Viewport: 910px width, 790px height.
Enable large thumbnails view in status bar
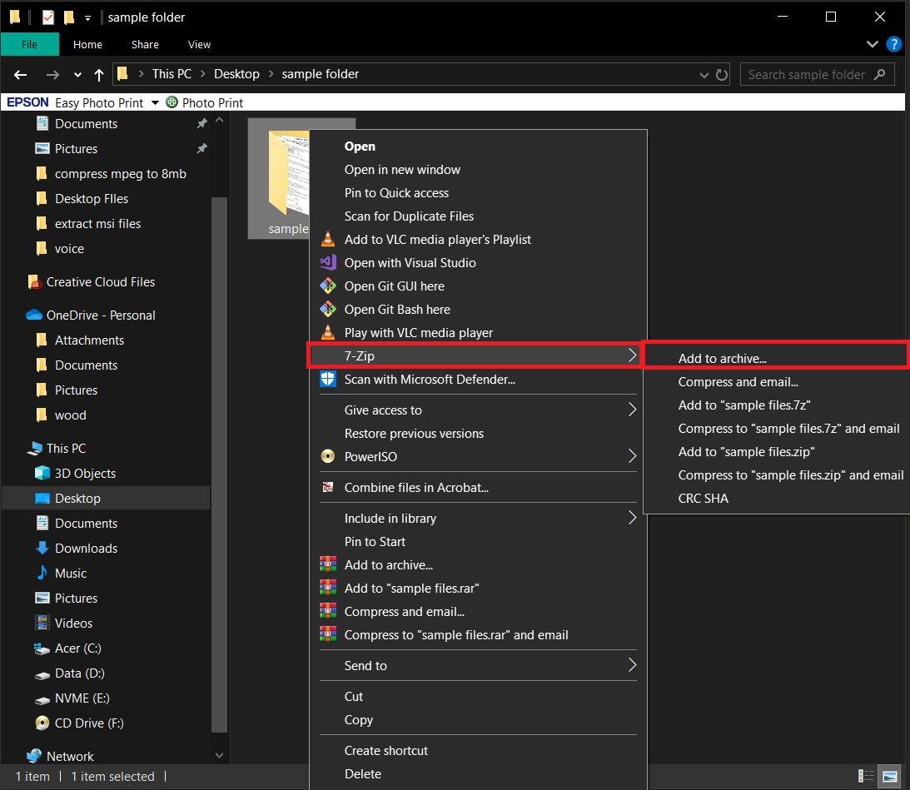pyautogui.click(x=890, y=775)
